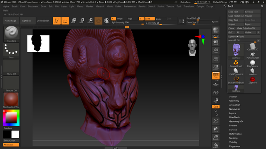Click the silhouette thumbnail preview
Image resolution: width=266 pixels, height=149 pixels.
point(38,43)
